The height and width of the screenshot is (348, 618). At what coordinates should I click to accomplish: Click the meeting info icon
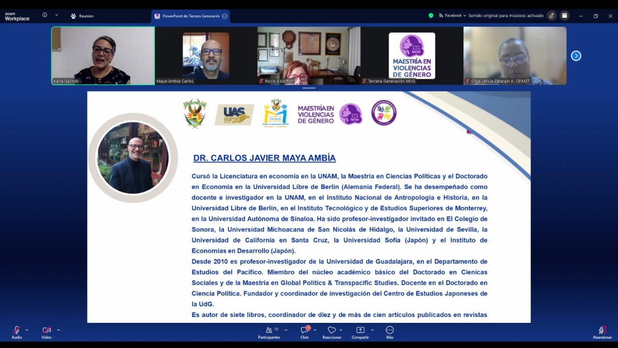click(45, 15)
